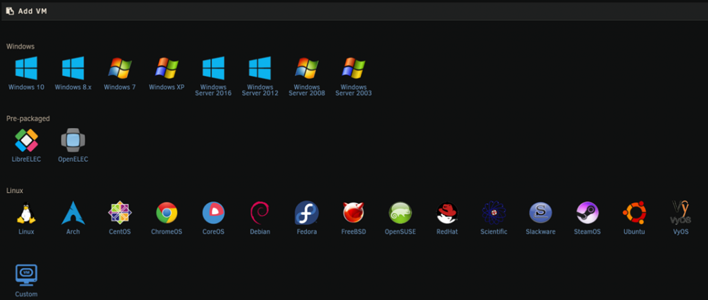Choose Windows Server 2003 template icon
This screenshot has width=708, height=300.
click(x=353, y=68)
